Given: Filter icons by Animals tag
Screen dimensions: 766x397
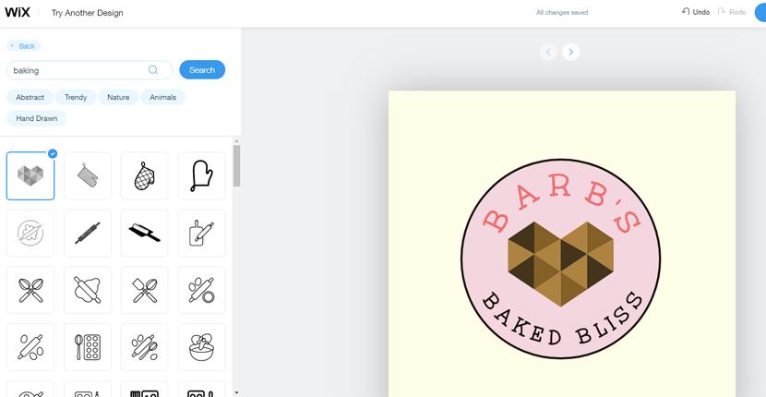Looking at the screenshot, I should tap(162, 97).
